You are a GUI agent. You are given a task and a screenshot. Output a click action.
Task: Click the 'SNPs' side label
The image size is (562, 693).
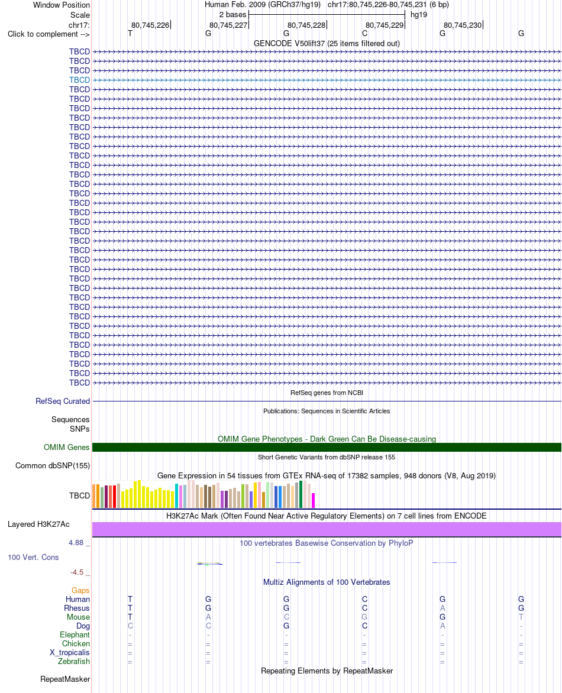coord(80,429)
